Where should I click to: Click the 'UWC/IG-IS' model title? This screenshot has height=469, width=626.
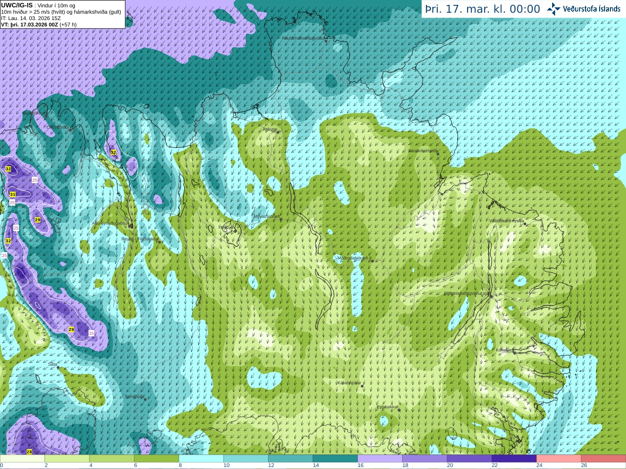point(17,5)
